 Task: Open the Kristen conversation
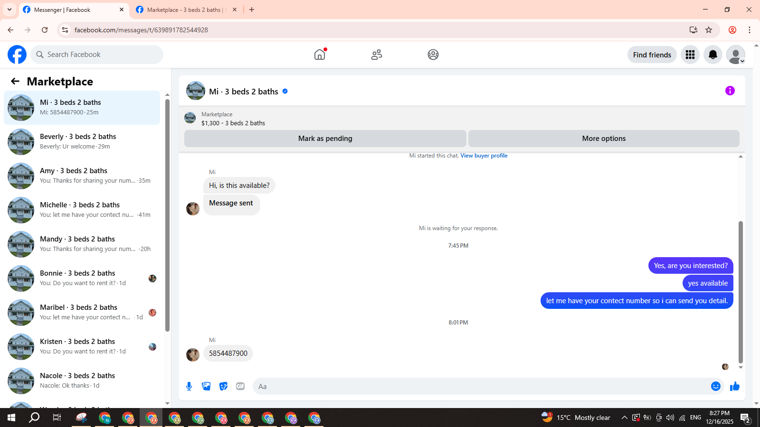click(x=82, y=347)
